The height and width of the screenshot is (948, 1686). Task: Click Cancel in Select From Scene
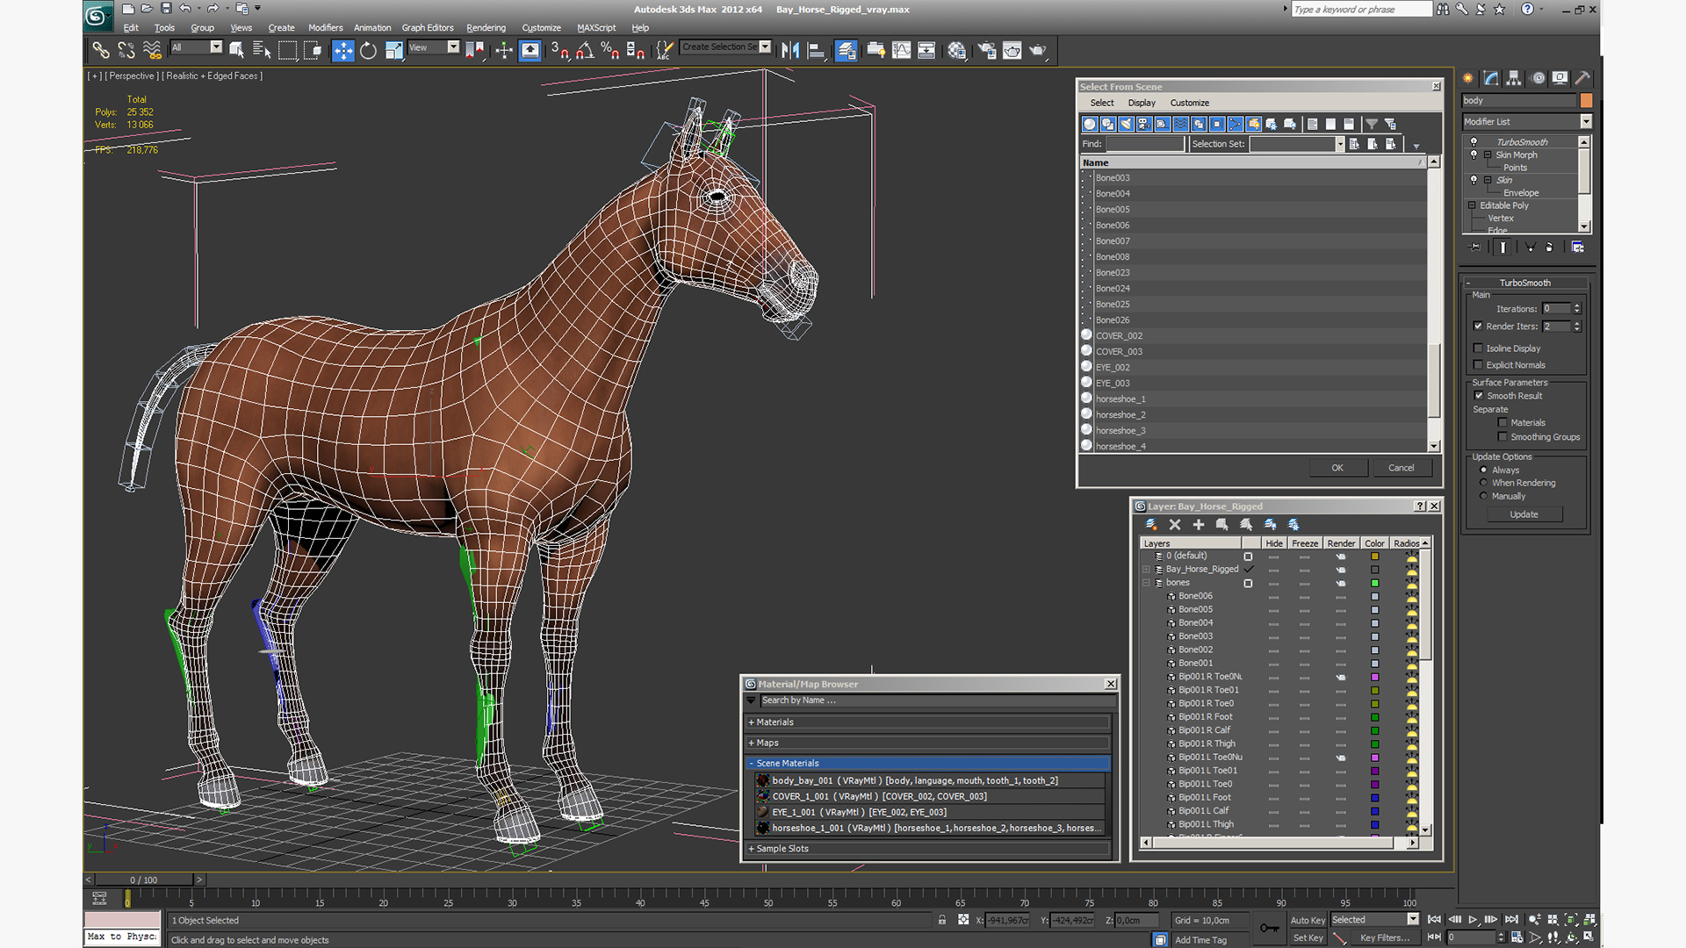click(x=1401, y=468)
